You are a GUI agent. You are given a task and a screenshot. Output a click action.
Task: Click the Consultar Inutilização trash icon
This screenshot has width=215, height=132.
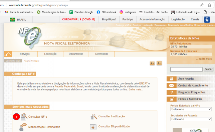(x=94, y=116)
